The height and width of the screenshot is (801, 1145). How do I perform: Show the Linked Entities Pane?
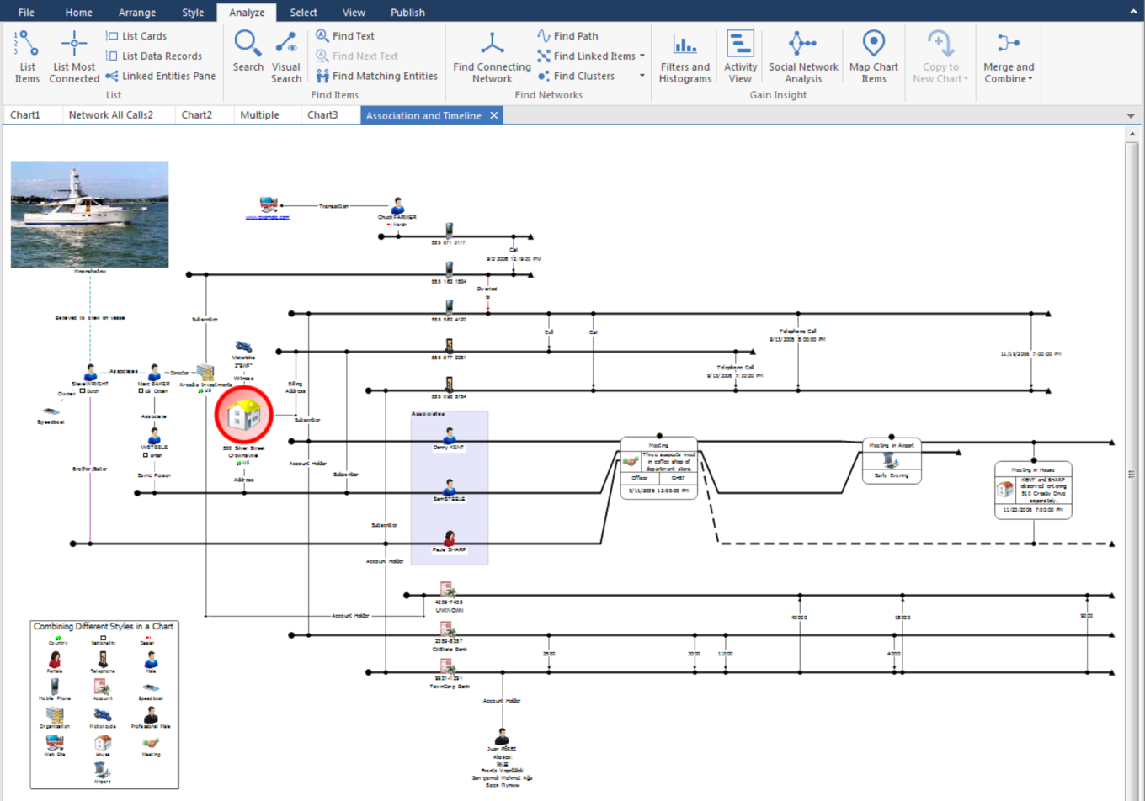pyautogui.click(x=160, y=76)
